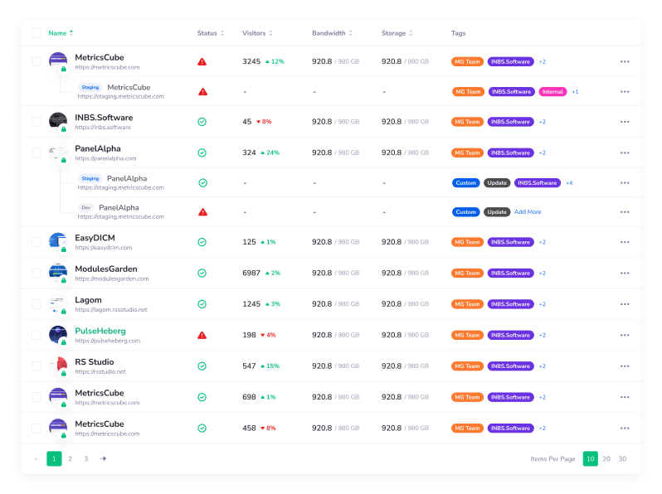Viewport: 662px width, 494px height.
Task: Show 10 items per page
Action: (x=590, y=458)
